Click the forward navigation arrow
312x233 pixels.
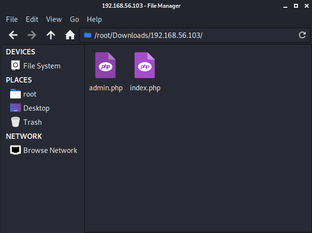coord(32,35)
